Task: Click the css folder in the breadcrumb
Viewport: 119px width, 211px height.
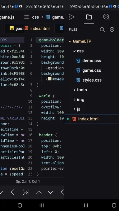Action: pyautogui.click(x=35, y=17)
